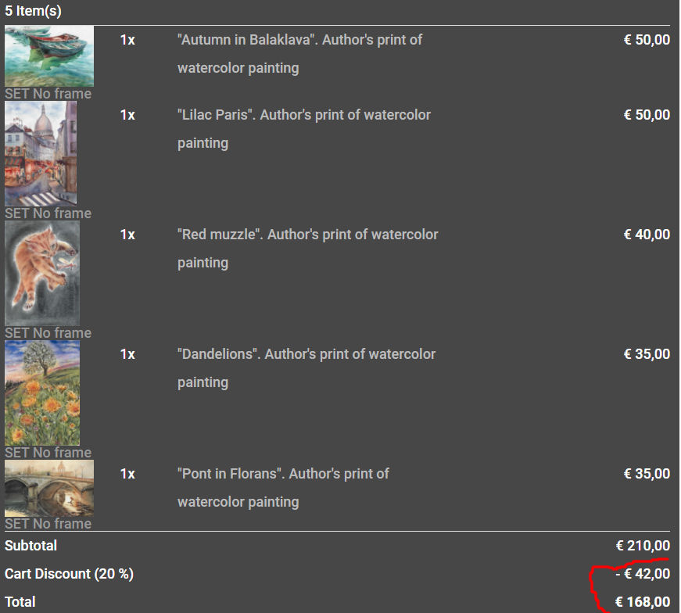The width and height of the screenshot is (681, 613).
Task: Click the Subtotal € 210,00 amount
Action: click(642, 546)
